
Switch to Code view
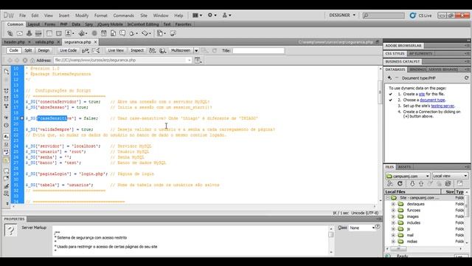(13, 50)
